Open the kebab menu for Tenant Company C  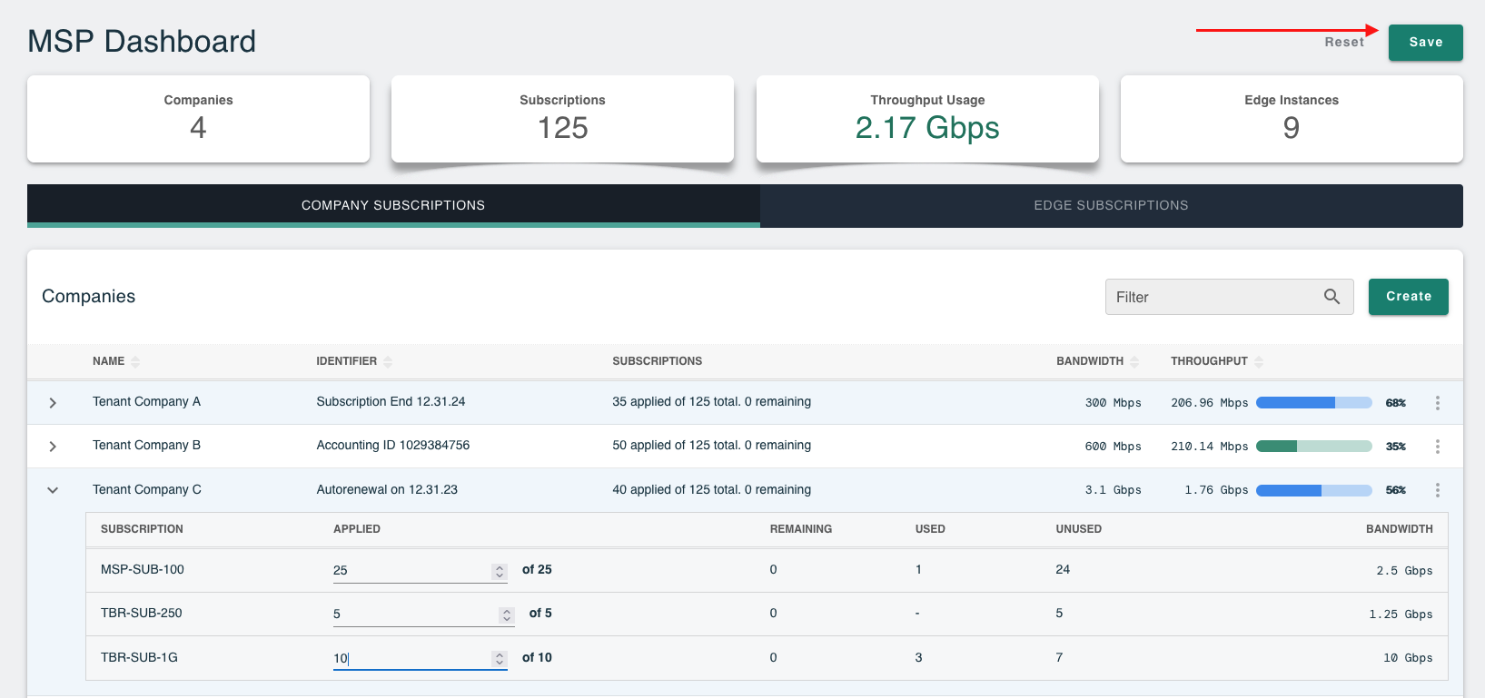[x=1437, y=490]
